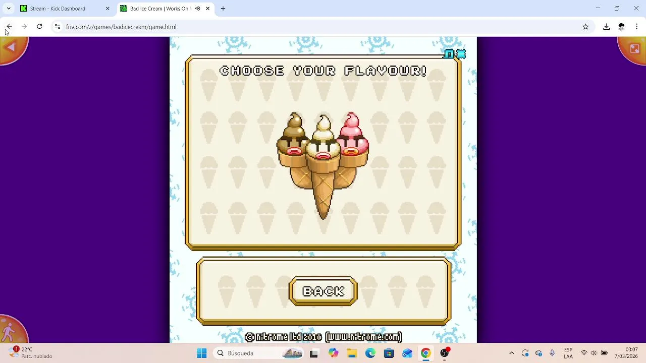Open Chrome three-dot menu
This screenshot has height=363, width=646.
click(637, 27)
